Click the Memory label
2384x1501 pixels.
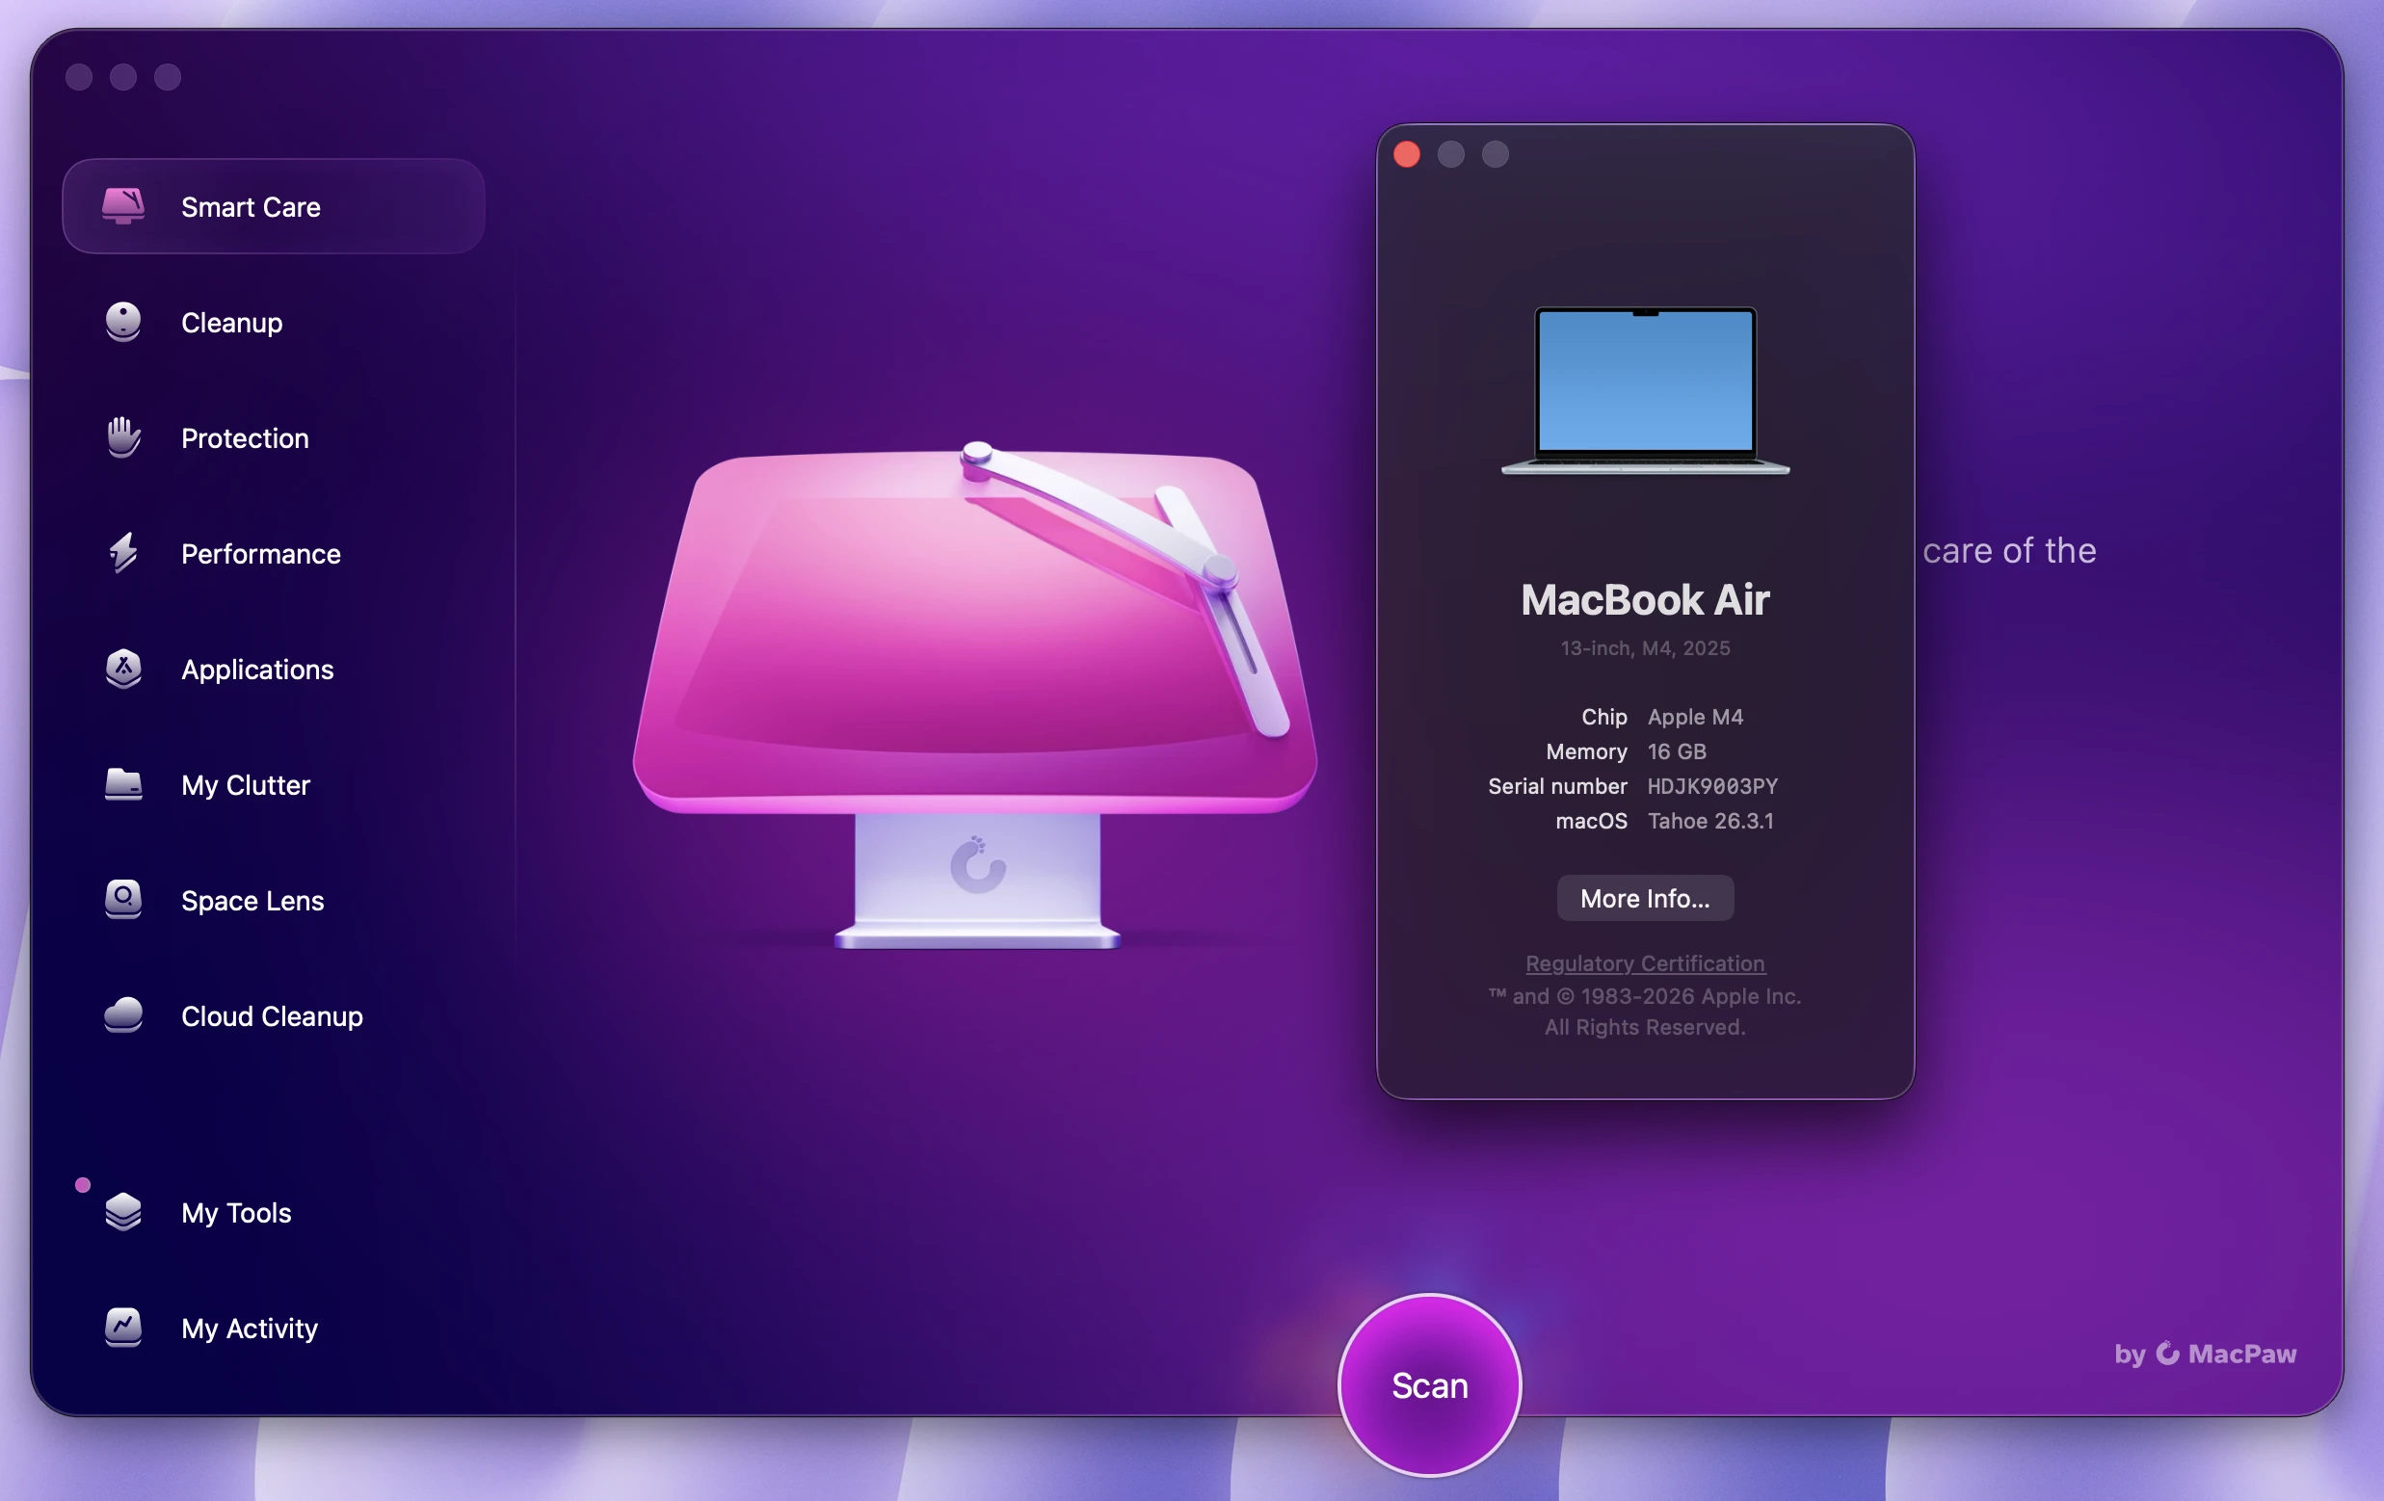pyautogui.click(x=1586, y=751)
